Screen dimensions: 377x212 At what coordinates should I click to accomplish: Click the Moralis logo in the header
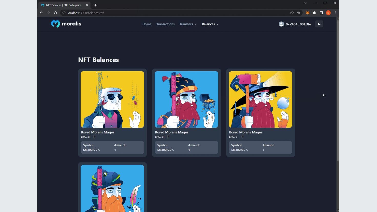point(66,24)
